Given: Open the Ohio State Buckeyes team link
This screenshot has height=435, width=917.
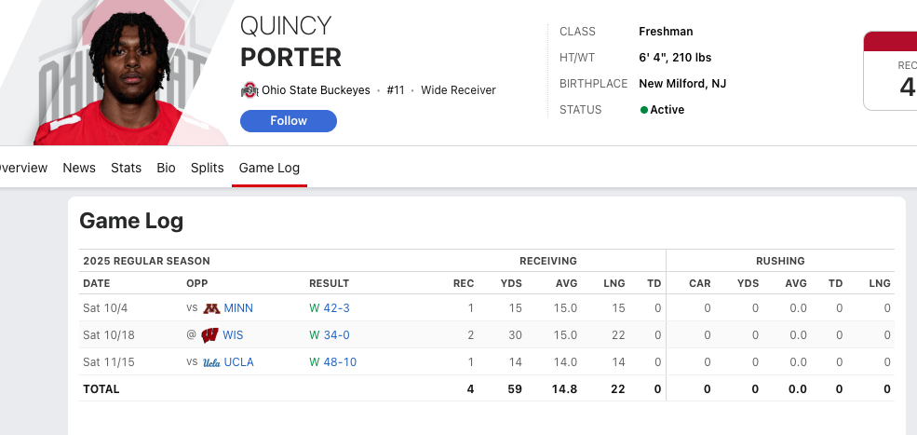Looking at the screenshot, I should (x=316, y=90).
